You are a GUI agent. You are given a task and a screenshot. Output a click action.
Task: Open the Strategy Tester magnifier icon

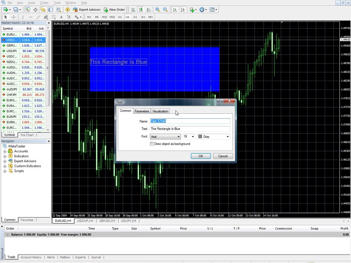58,9
